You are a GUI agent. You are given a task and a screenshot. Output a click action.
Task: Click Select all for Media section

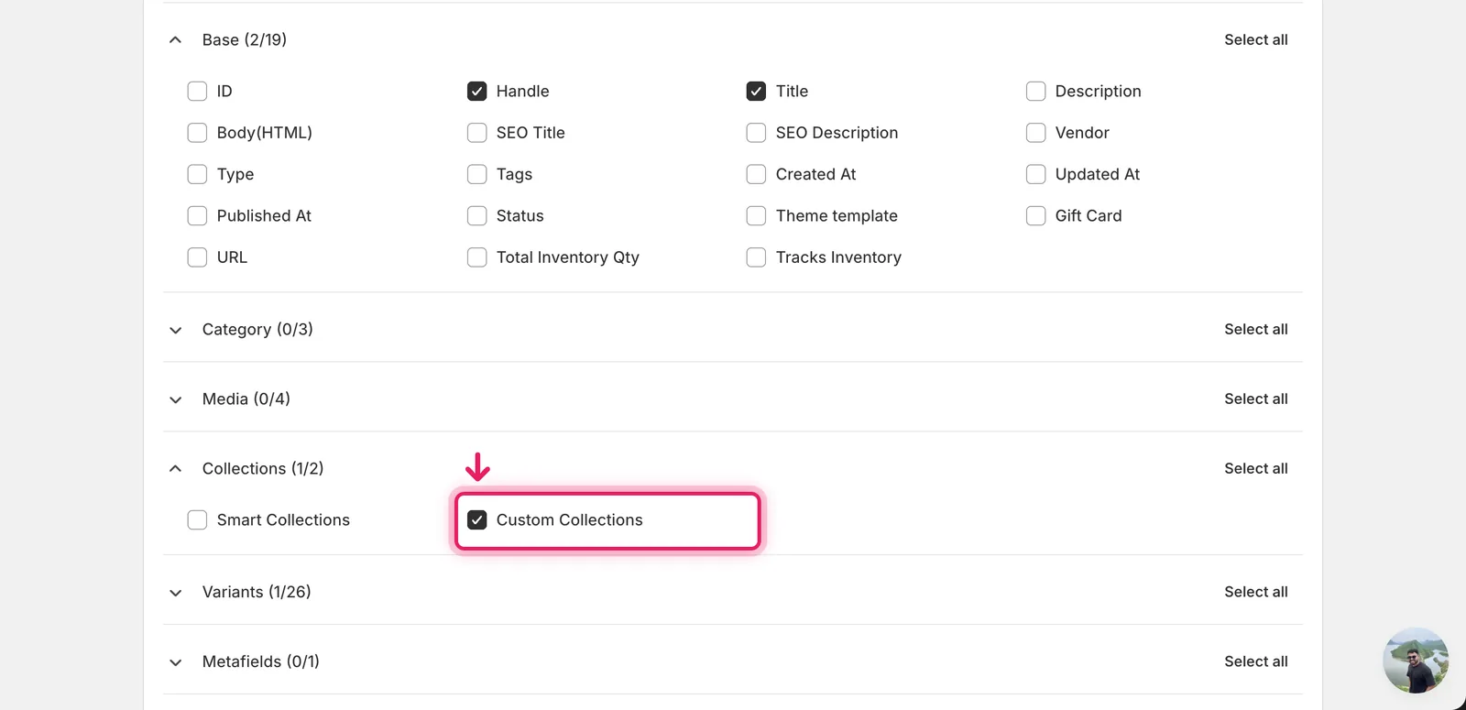click(x=1256, y=399)
